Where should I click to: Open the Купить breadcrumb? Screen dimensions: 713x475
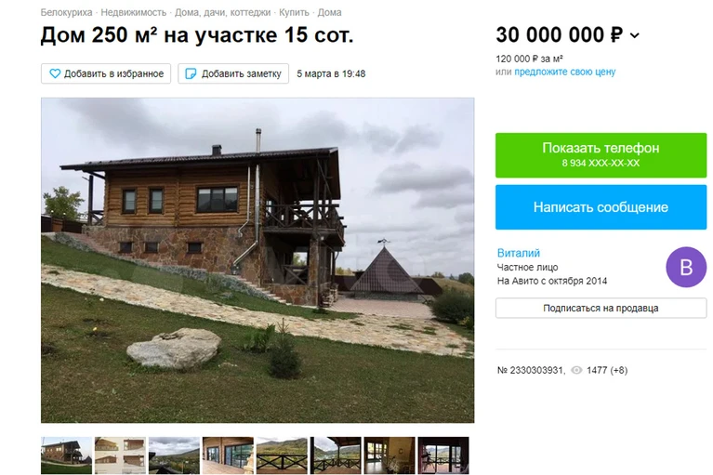[294, 13]
